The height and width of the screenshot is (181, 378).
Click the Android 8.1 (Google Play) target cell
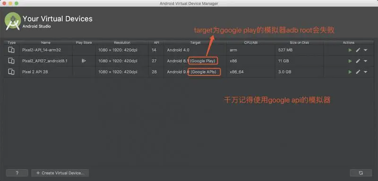coord(195,61)
